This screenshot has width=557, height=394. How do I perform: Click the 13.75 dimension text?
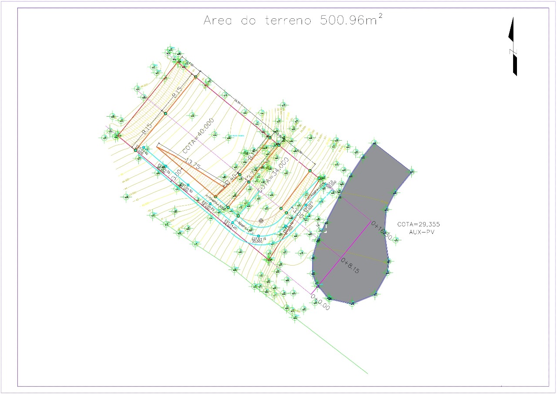point(192,165)
